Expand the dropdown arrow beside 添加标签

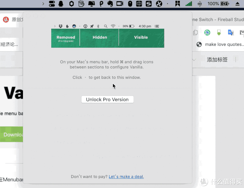[x=194, y=60]
